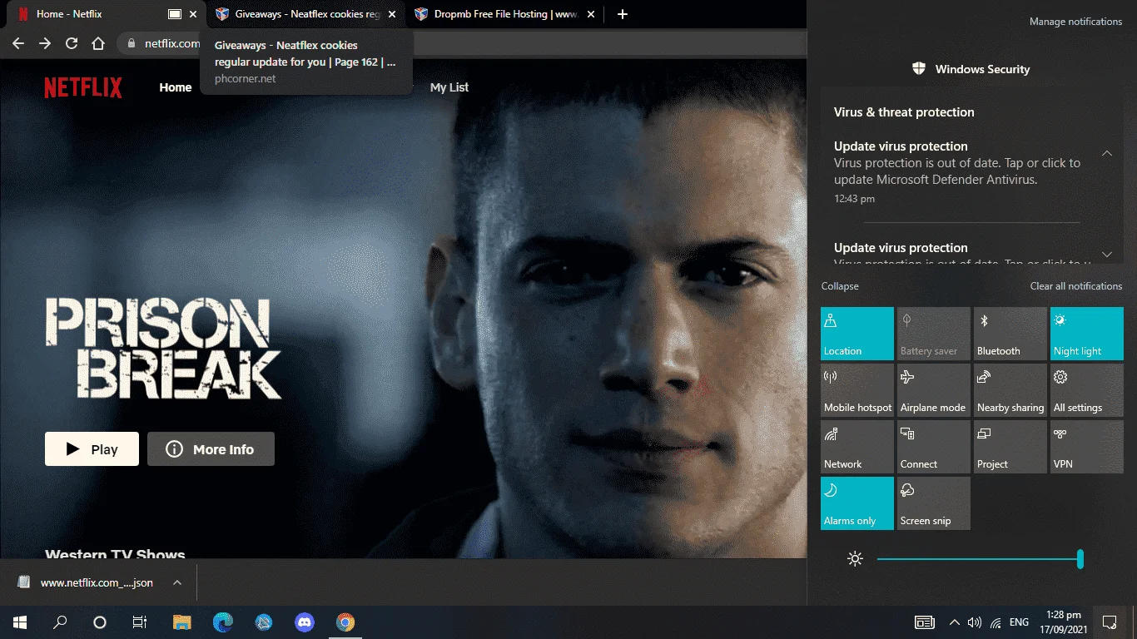This screenshot has height=639, width=1137.
Task: Reload the Netflix page
Action: 72,43
